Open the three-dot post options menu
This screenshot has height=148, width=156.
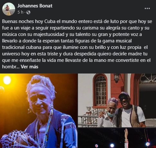coord(147,8)
